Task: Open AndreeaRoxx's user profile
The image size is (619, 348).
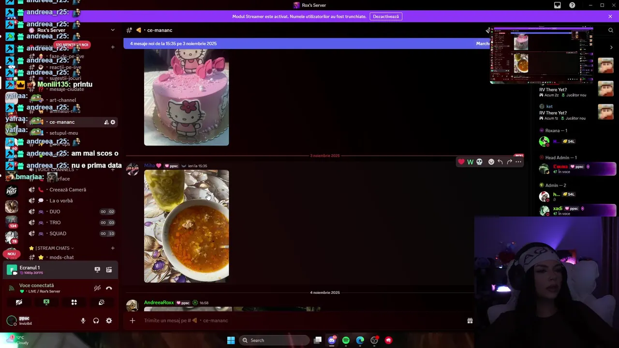Action: tap(159, 303)
